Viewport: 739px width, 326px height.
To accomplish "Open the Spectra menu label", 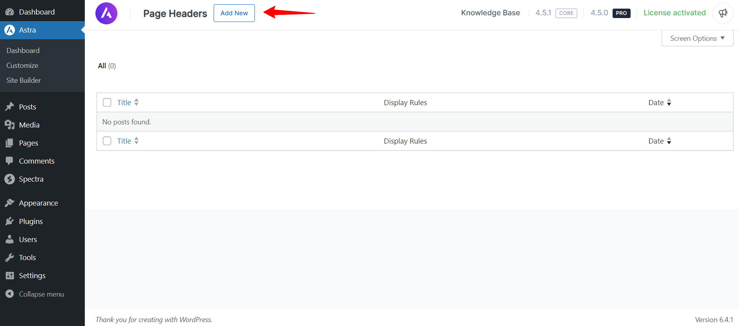I will pyautogui.click(x=31, y=179).
